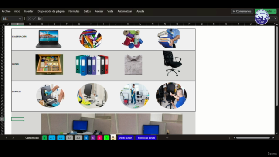Click the selected cell B31
This screenshot has width=279, height=157.
click(17, 119)
